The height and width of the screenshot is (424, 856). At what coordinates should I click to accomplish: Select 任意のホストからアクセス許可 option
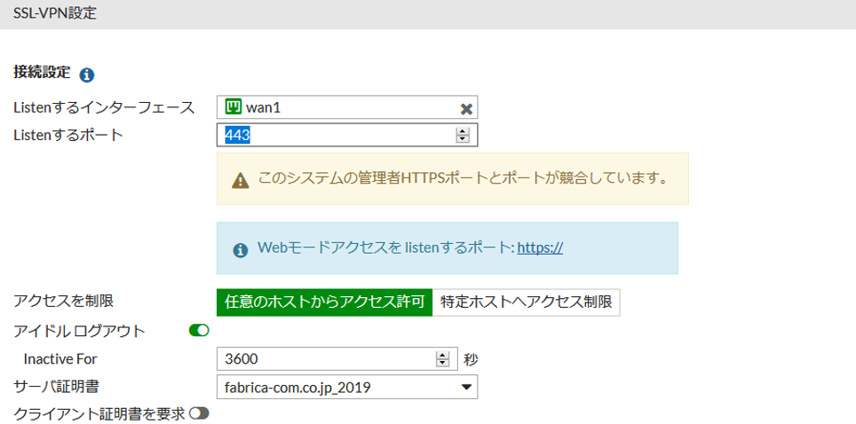324,302
